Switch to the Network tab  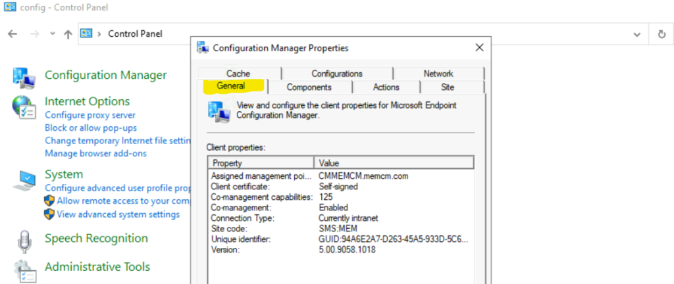tap(438, 74)
